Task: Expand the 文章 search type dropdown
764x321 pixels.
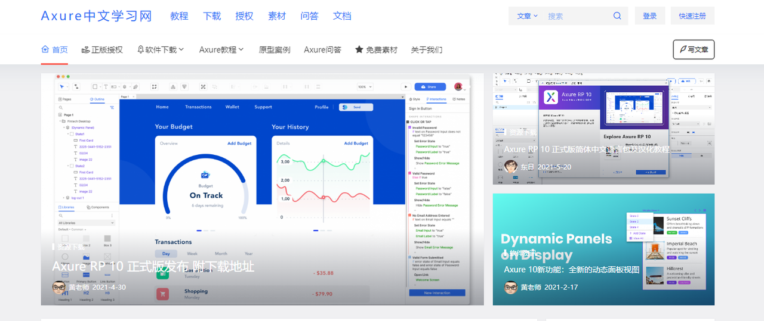Action: (527, 16)
